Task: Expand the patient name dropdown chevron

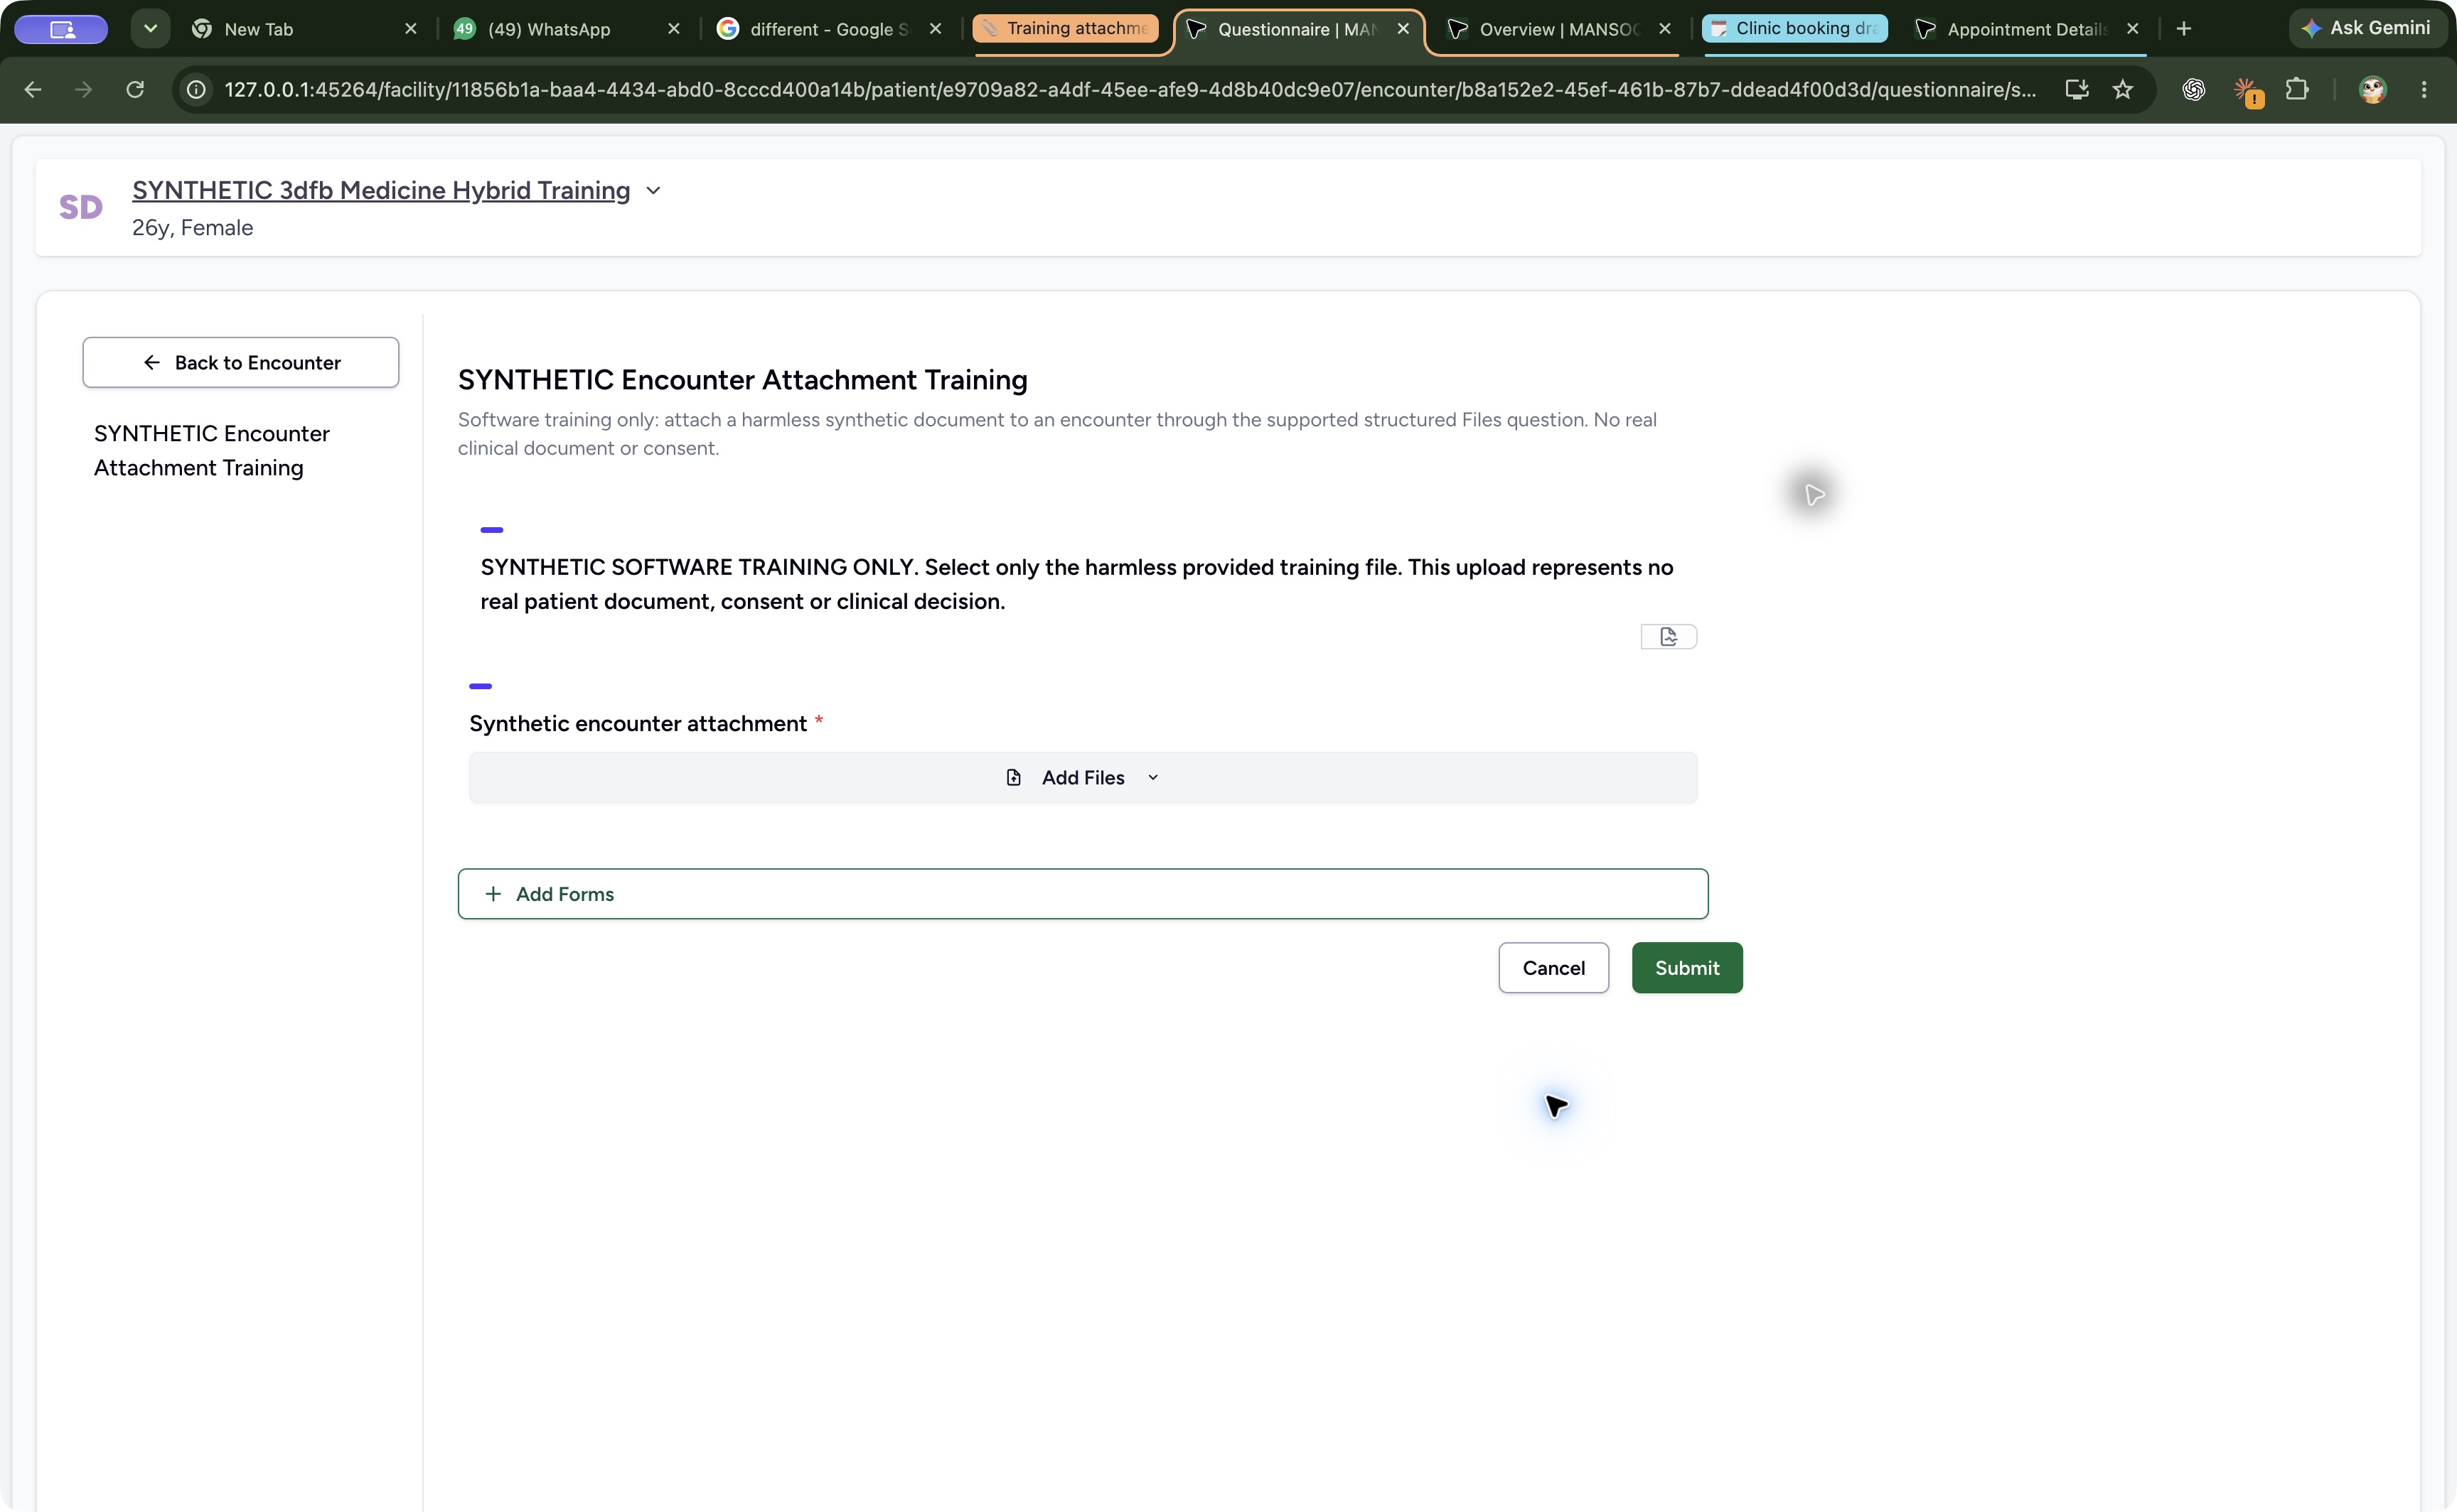Action: pyautogui.click(x=653, y=190)
